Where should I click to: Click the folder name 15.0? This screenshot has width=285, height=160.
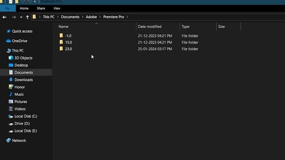(69, 43)
